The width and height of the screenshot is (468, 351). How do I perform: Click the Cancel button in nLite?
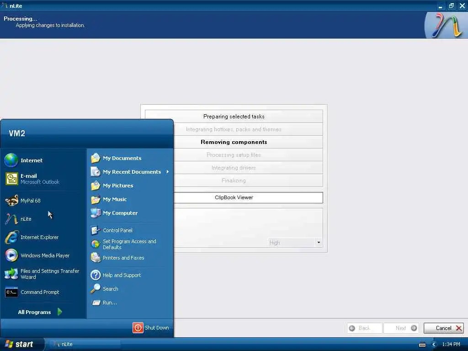click(443, 328)
